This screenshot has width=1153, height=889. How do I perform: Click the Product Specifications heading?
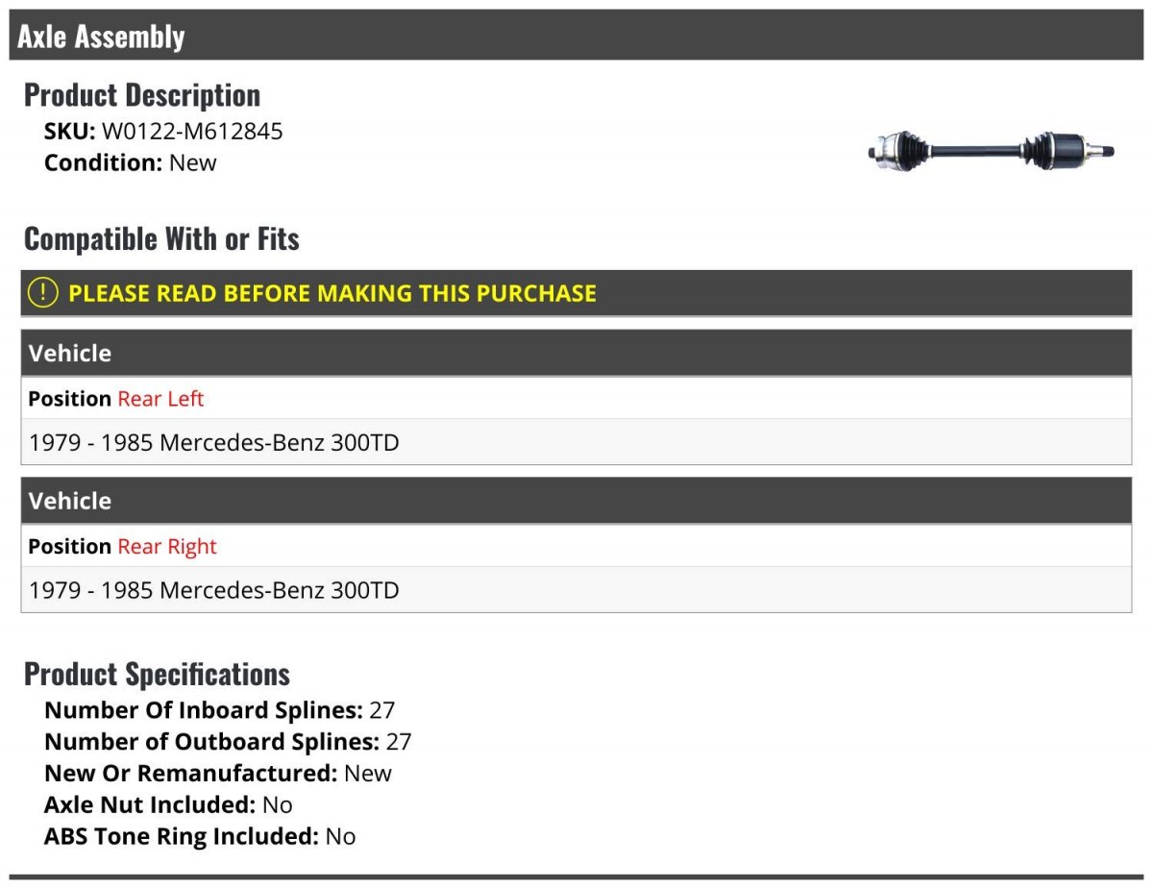(157, 674)
